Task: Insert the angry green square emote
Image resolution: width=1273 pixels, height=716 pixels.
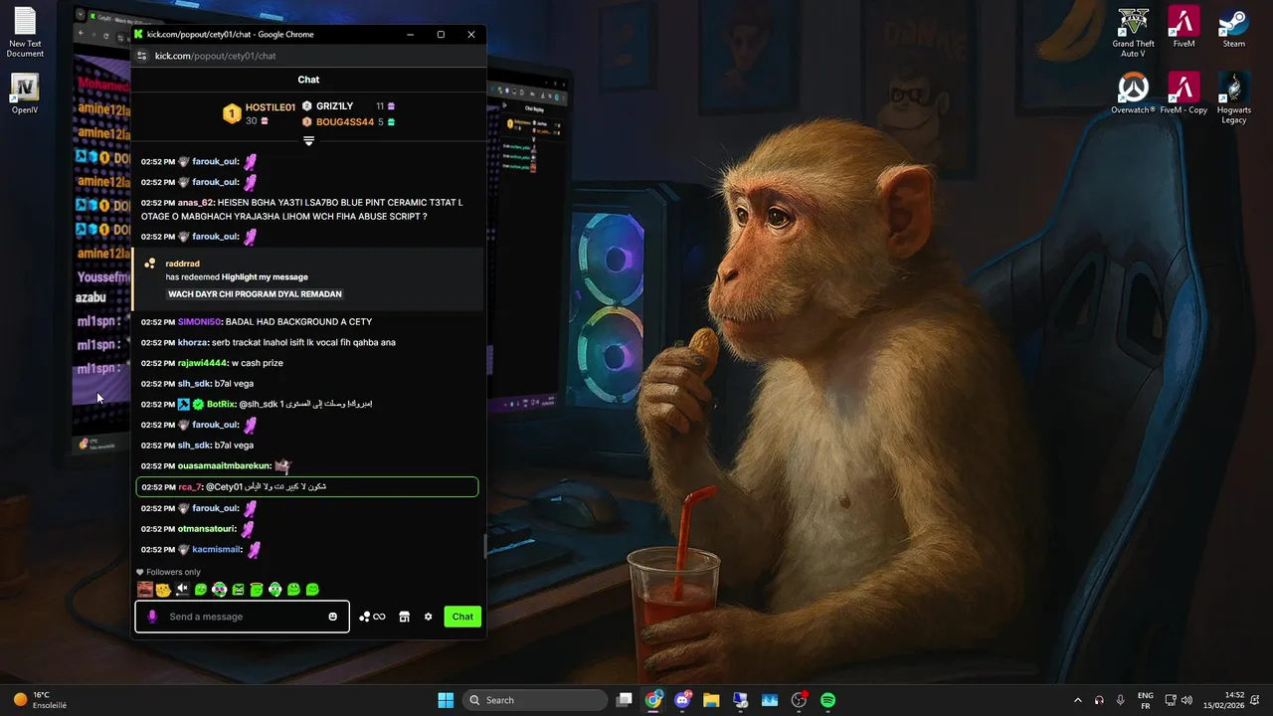Action: tap(238, 590)
